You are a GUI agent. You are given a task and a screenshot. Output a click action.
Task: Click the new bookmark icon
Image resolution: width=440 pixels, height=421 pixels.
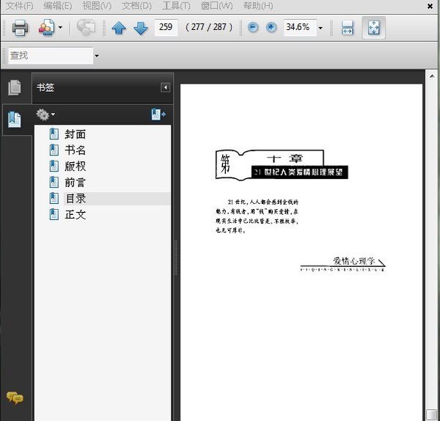pos(158,114)
